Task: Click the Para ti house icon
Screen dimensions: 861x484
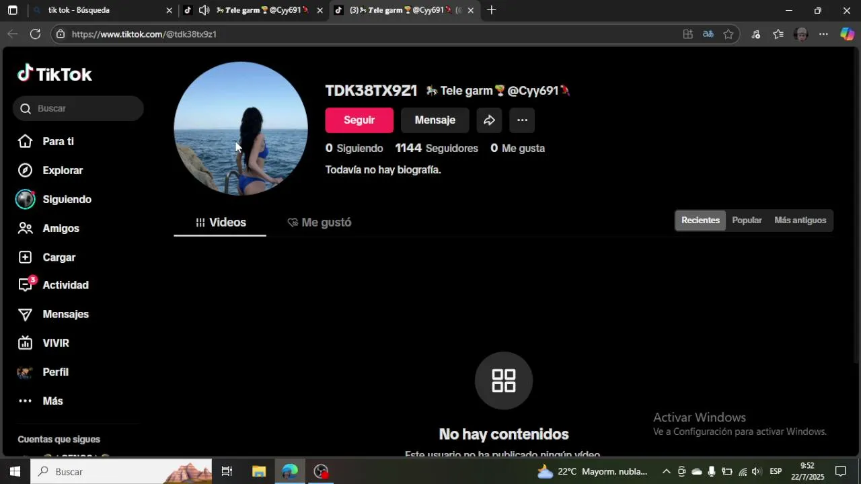Action: tap(25, 141)
